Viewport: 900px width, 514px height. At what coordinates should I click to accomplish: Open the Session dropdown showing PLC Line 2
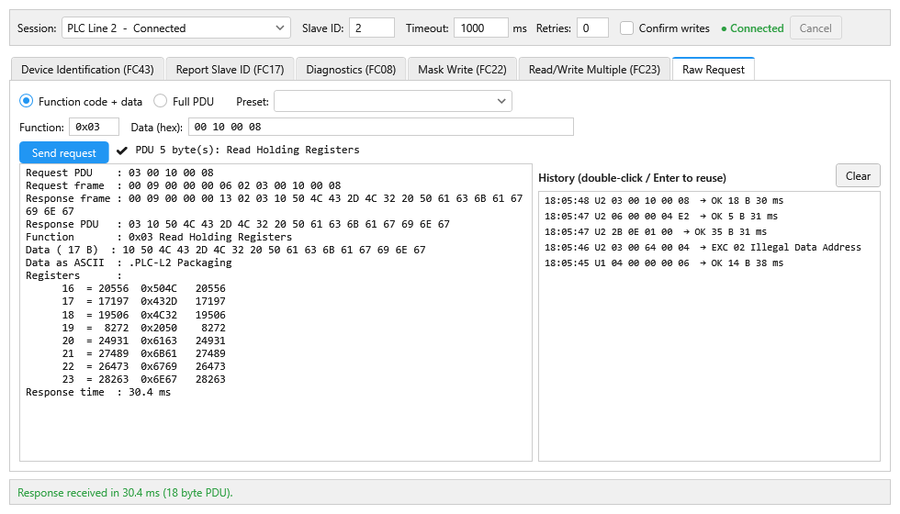tap(175, 28)
